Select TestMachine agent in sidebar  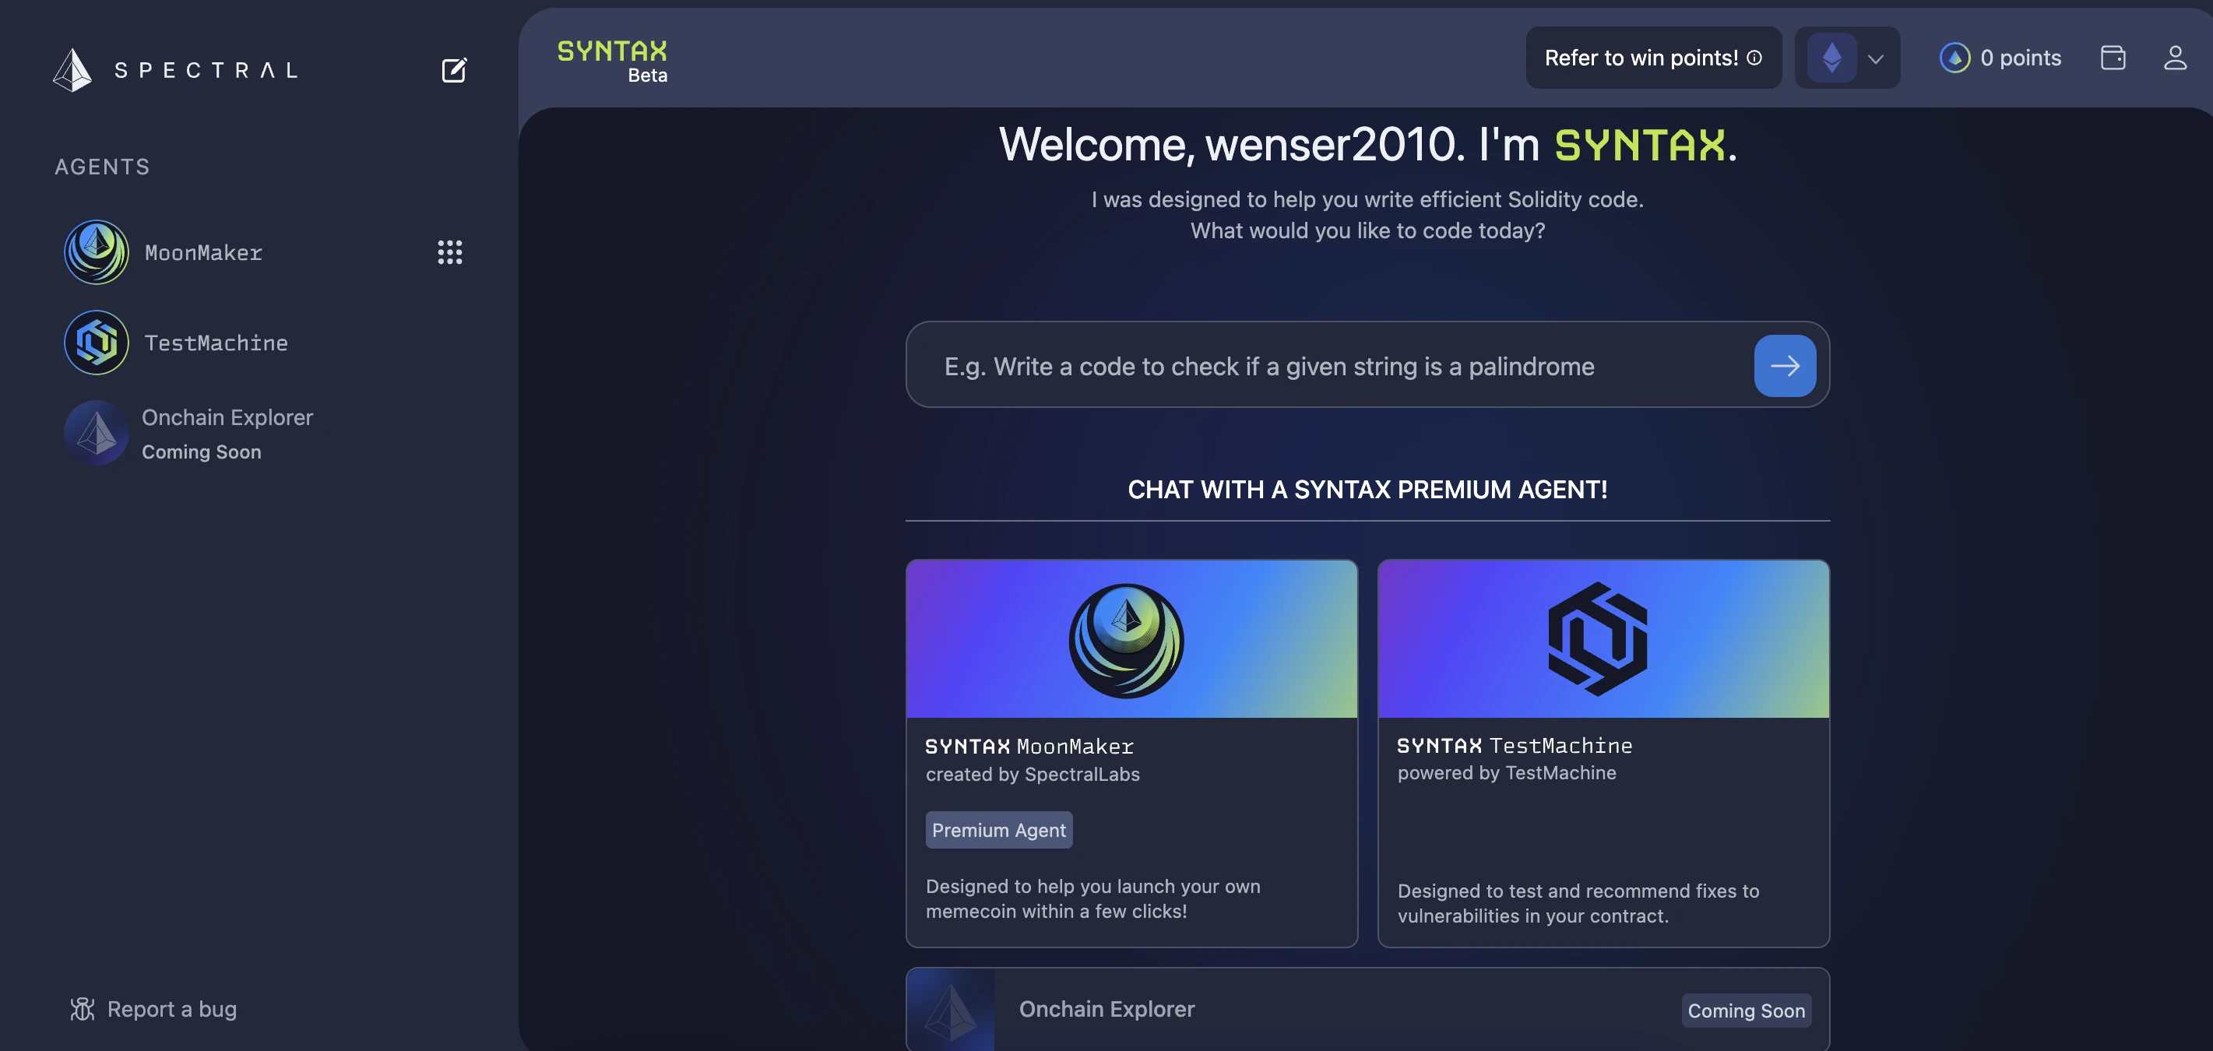(x=215, y=343)
